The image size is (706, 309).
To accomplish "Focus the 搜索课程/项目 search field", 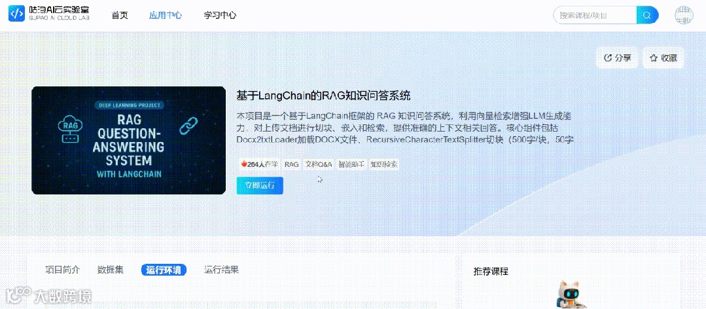I will point(595,15).
